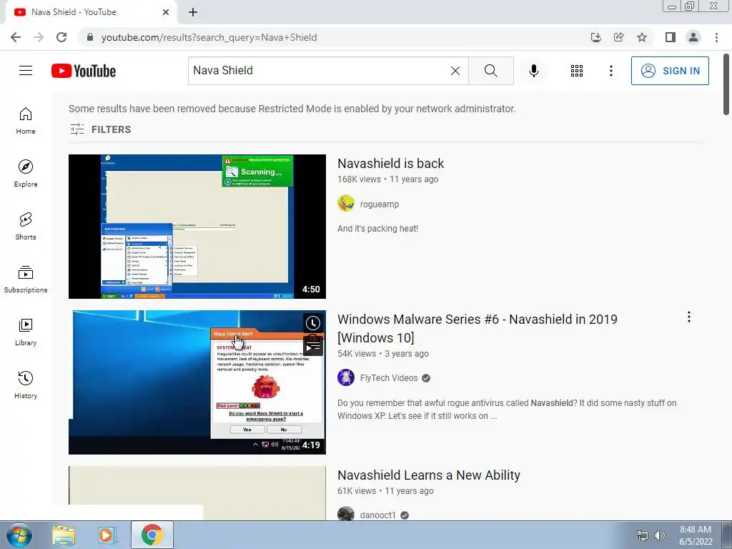This screenshot has height=549, width=732.
Task: Clear the search box with the X
Action: coord(455,71)
